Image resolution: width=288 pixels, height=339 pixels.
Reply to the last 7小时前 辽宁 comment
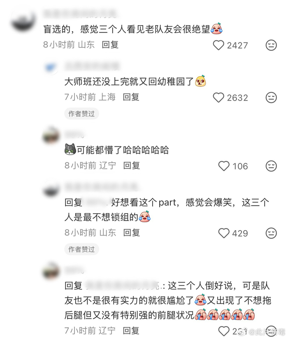[x=131, y=331]
